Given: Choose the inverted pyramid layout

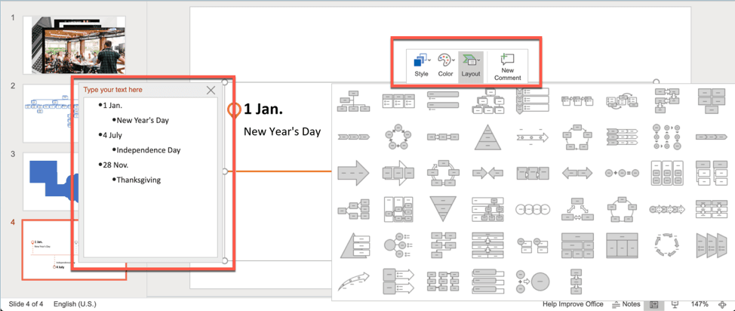Looking at the screenshot, I should coord(442,208).
